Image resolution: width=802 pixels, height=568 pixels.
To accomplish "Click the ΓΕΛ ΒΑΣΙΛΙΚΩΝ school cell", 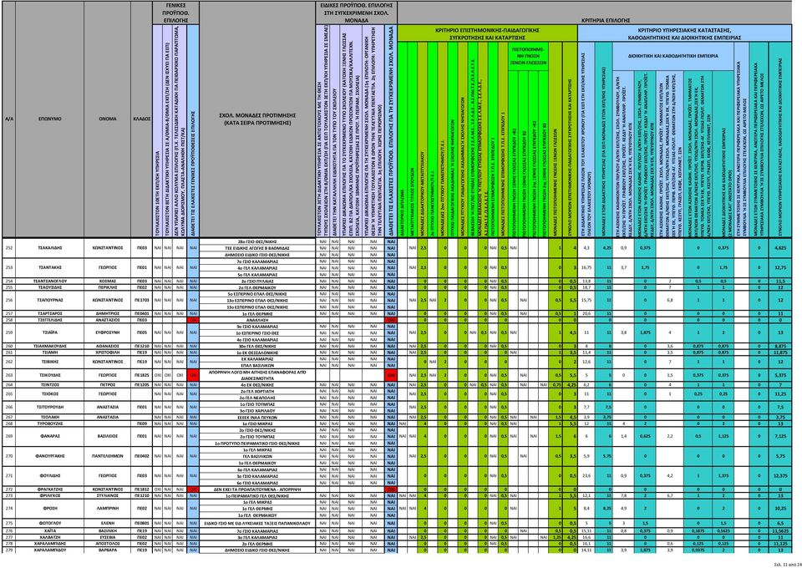I will coord(258,456).
